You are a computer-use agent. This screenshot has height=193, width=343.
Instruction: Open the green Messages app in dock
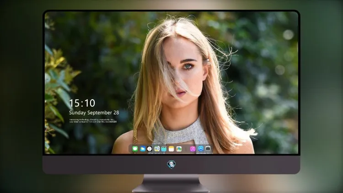tap(135, 149)
